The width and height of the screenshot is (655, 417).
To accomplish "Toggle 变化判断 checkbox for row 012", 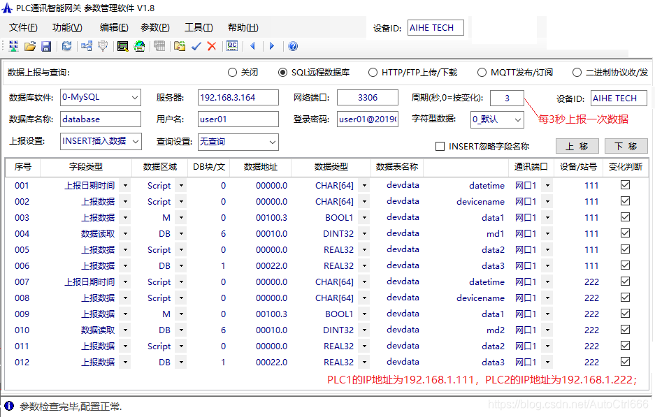I will [x=626, y=362].
